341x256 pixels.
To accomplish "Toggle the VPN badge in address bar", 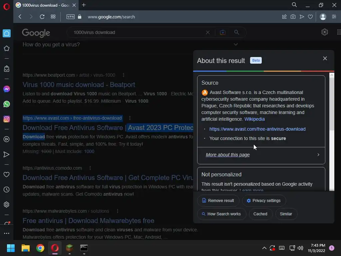I will [71, 17].
